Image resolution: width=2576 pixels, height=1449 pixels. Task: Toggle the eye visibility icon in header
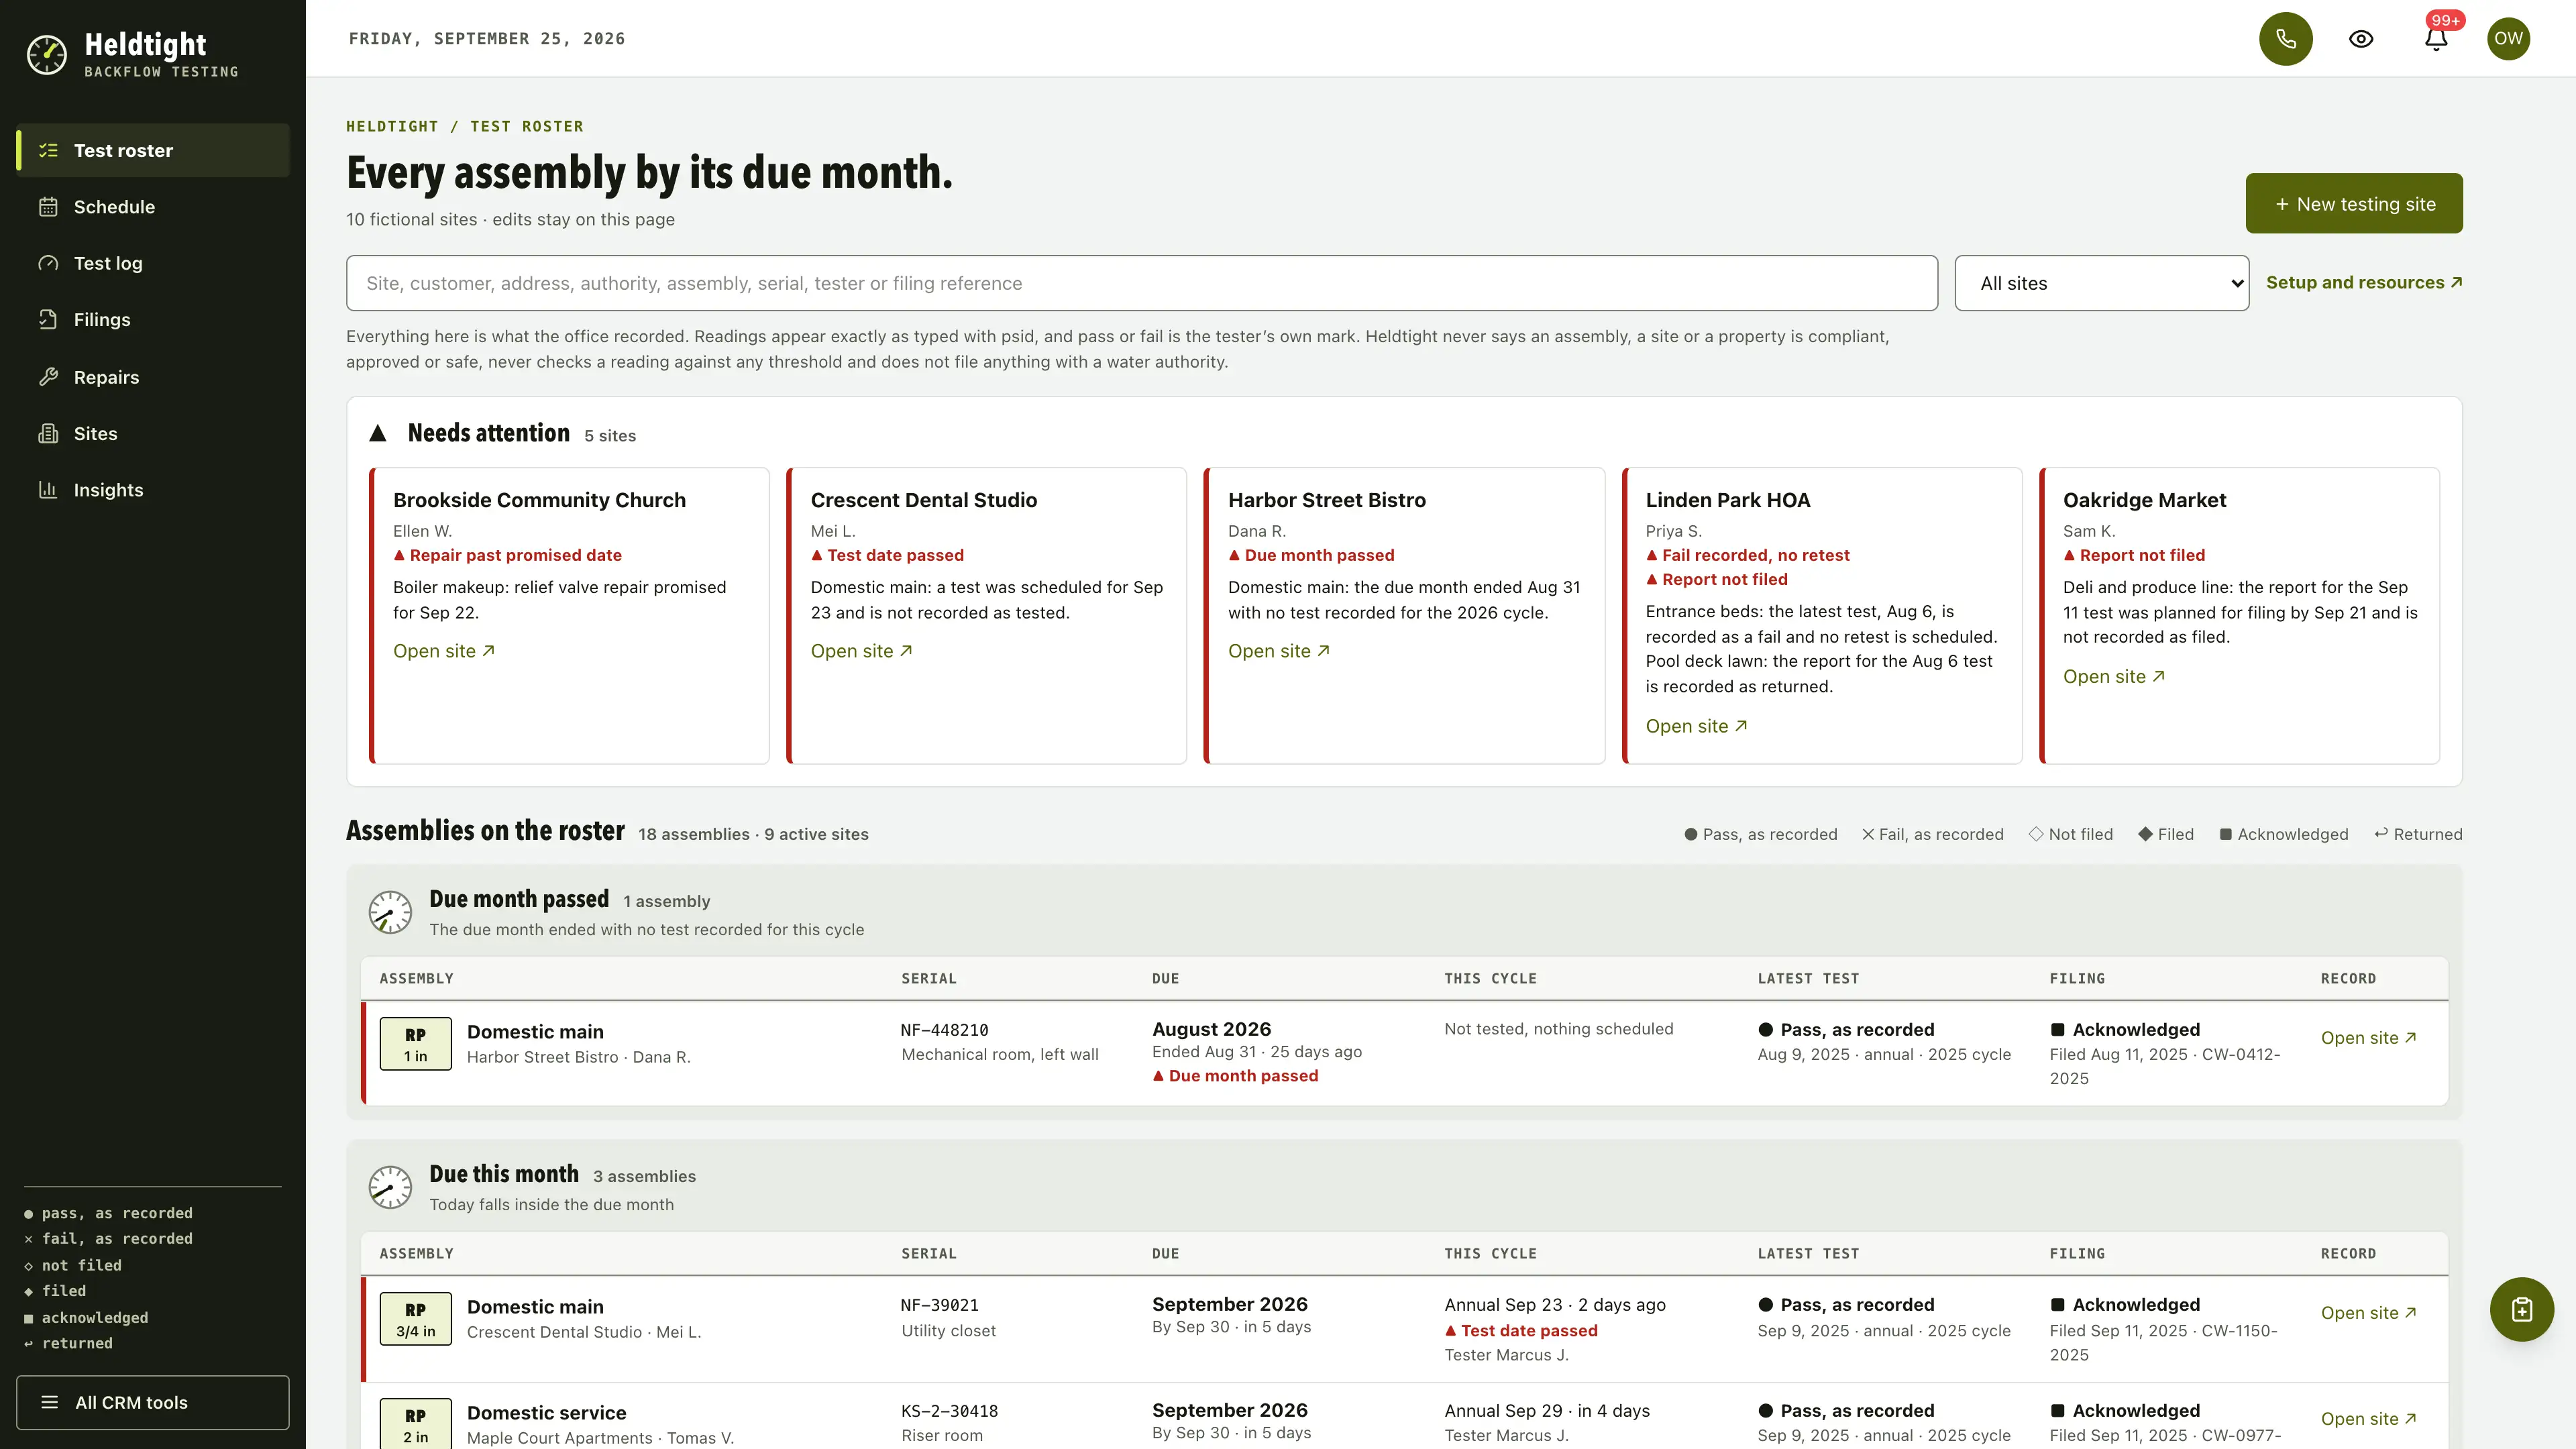point(2361,39)
